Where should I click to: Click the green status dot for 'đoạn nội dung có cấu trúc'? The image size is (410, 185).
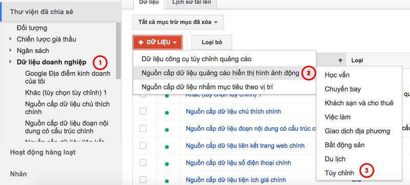pos(167,130)
